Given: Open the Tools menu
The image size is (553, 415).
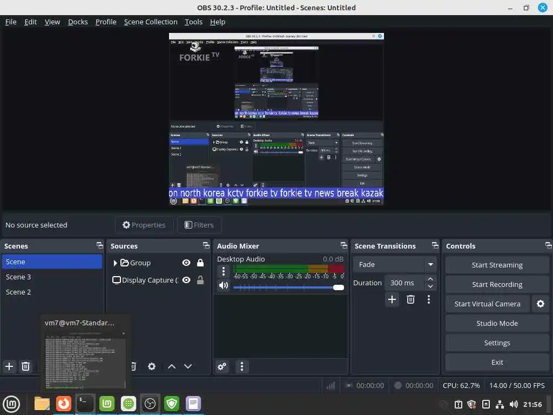Looking at the screenshot, I should point(194,22).
